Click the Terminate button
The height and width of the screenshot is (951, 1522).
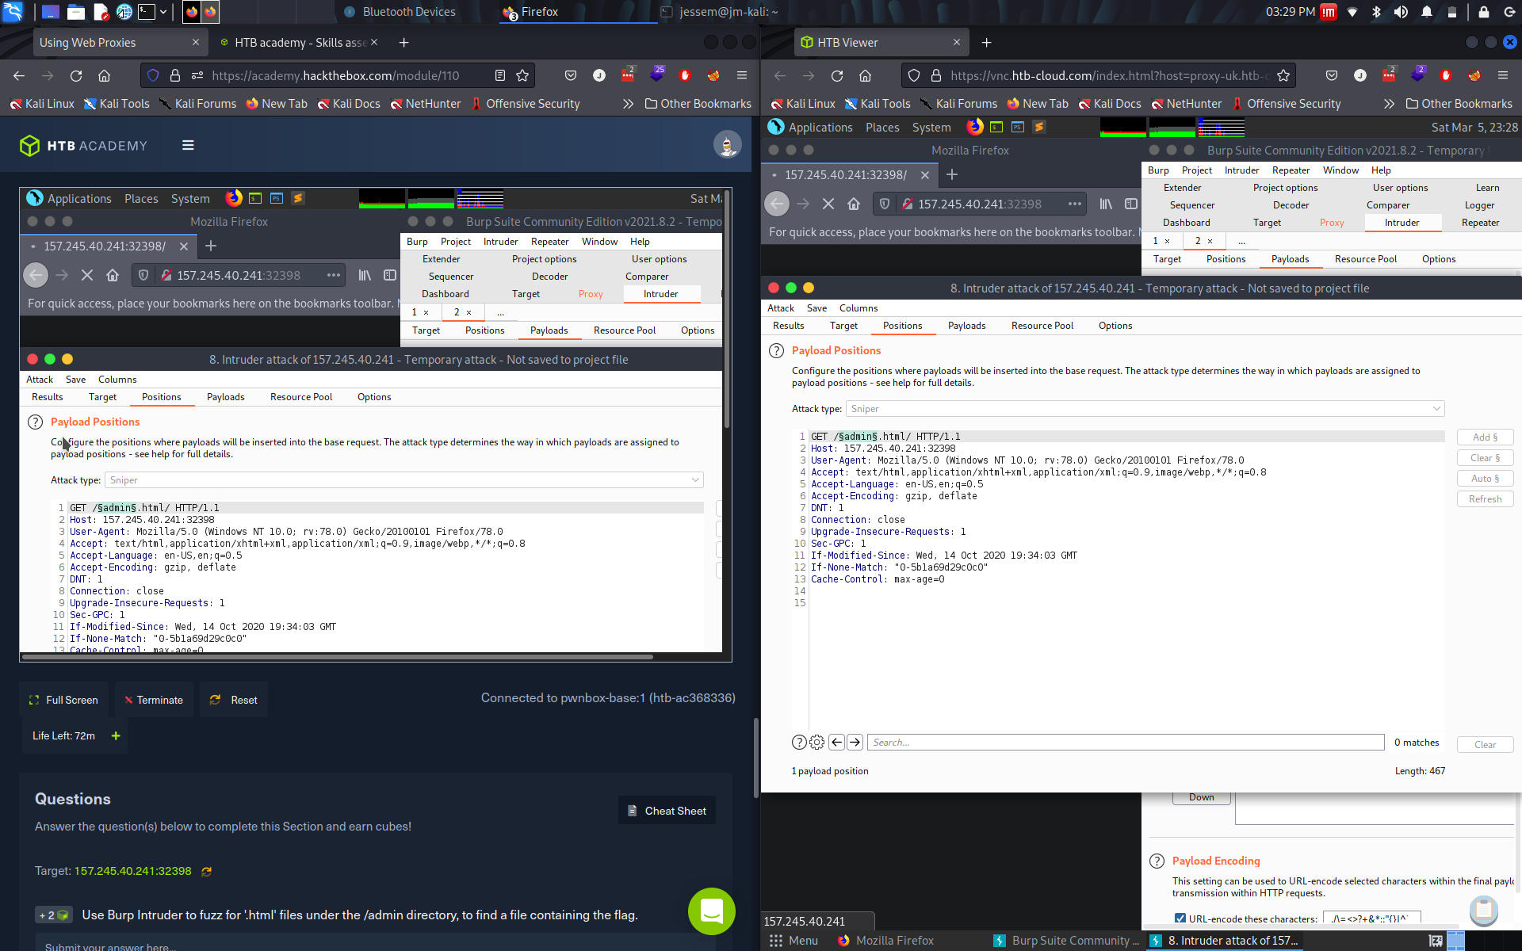coord(154,700)
